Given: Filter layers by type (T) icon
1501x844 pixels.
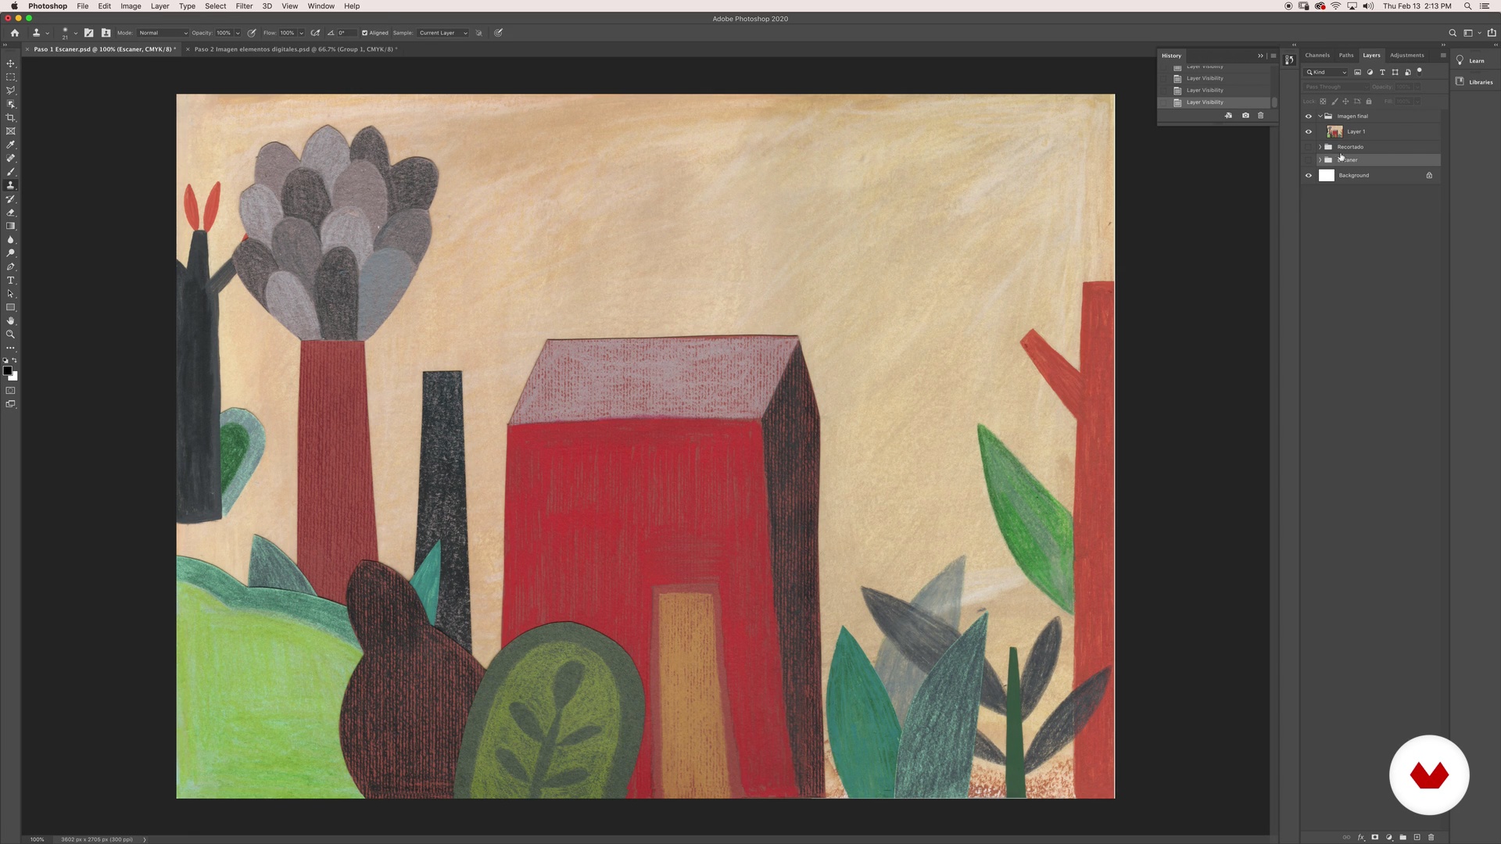Looking at the screenshot, I should coord(1382,72).
